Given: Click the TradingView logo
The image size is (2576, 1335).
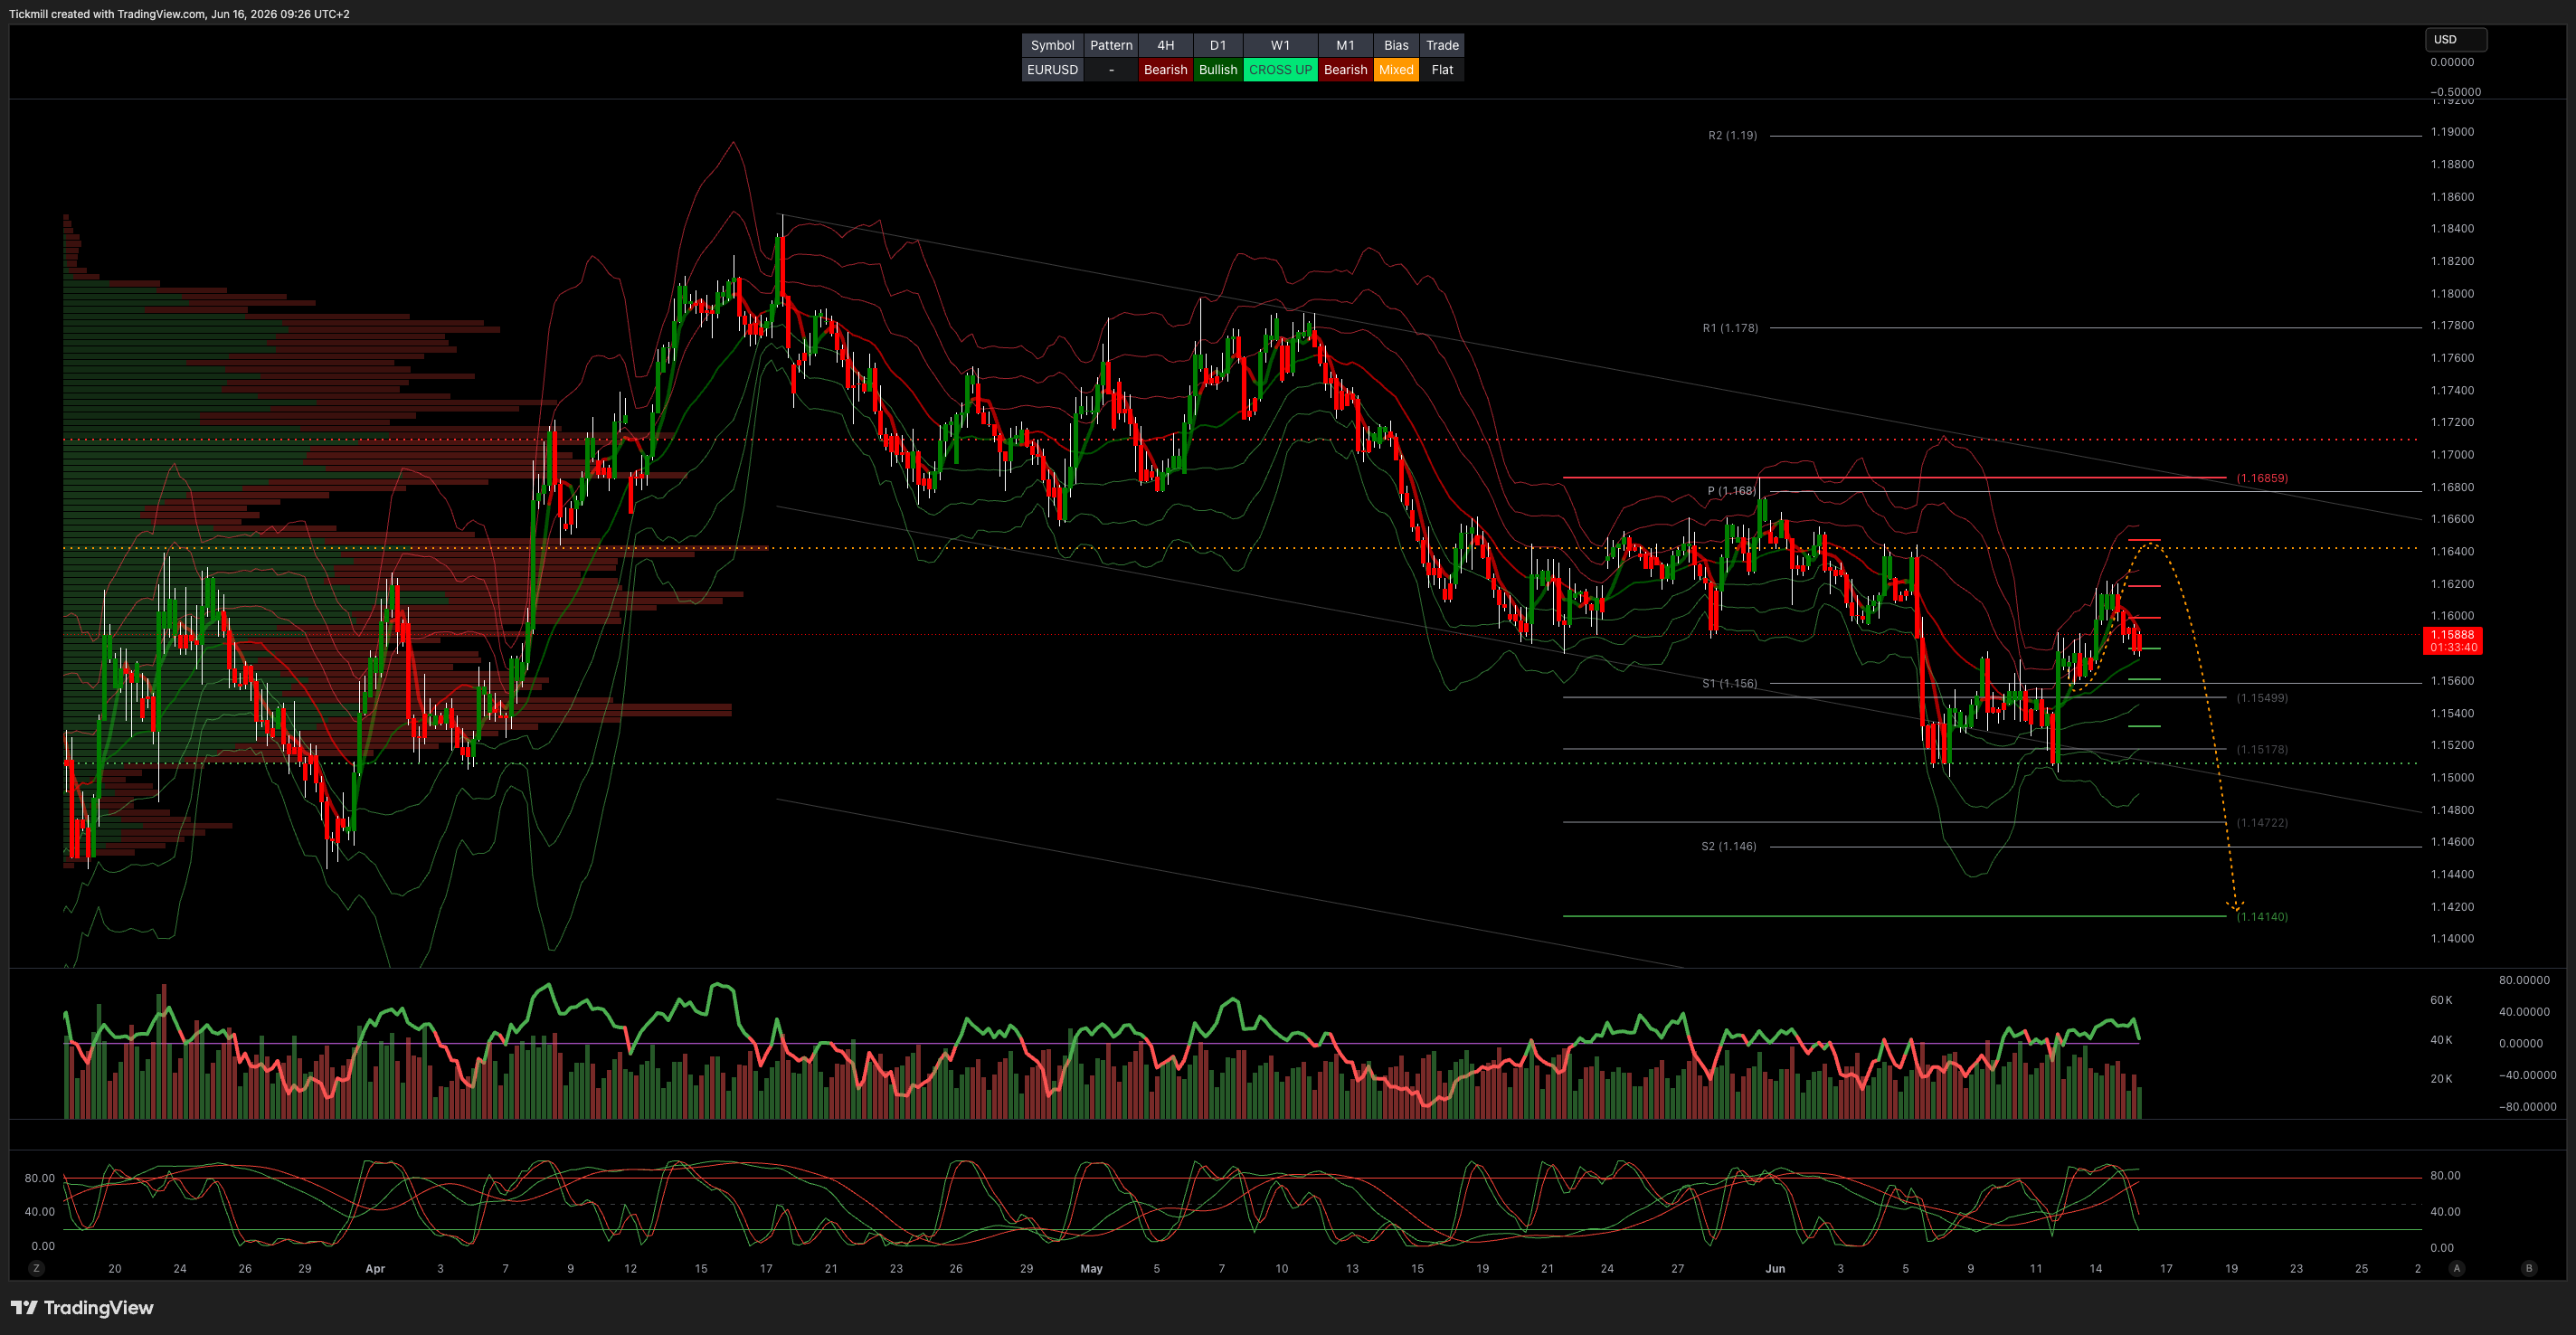Looking at the screenshot, I should [x=82, y=1307].
